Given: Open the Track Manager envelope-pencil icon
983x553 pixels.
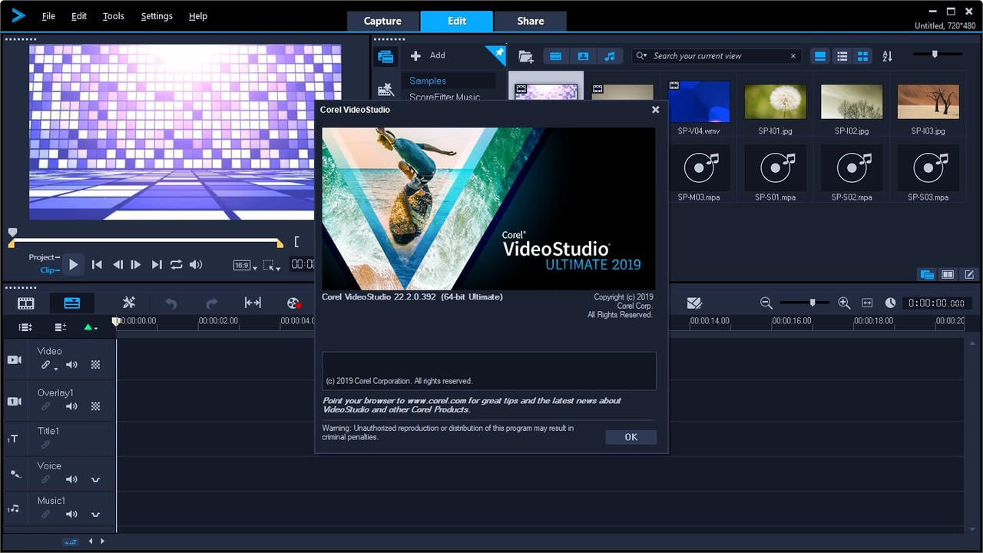Looking at the screenshot, I should pos(694,303).
